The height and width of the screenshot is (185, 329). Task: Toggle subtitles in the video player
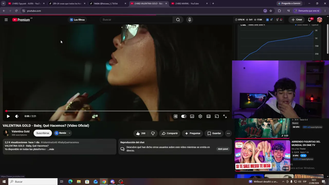pos(192,116)
